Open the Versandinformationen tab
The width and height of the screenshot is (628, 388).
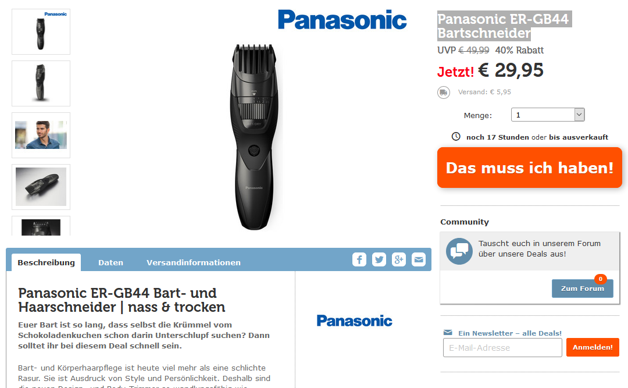(194, 262)
